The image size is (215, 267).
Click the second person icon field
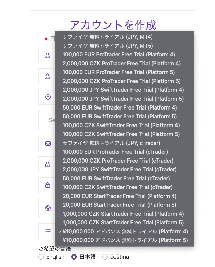48,76
